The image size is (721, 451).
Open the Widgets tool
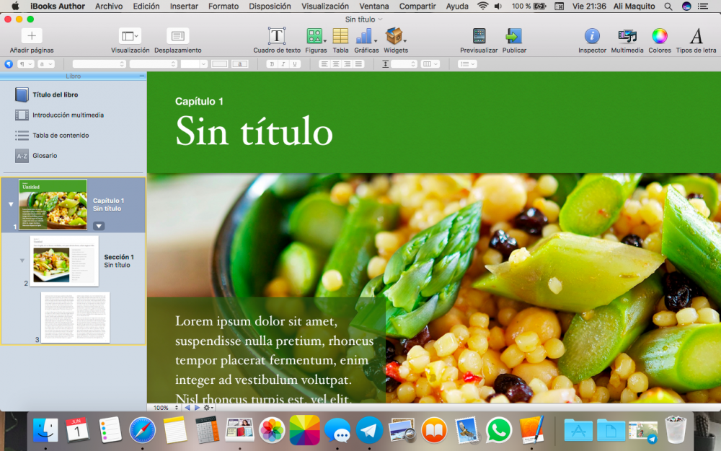point(394,36)
